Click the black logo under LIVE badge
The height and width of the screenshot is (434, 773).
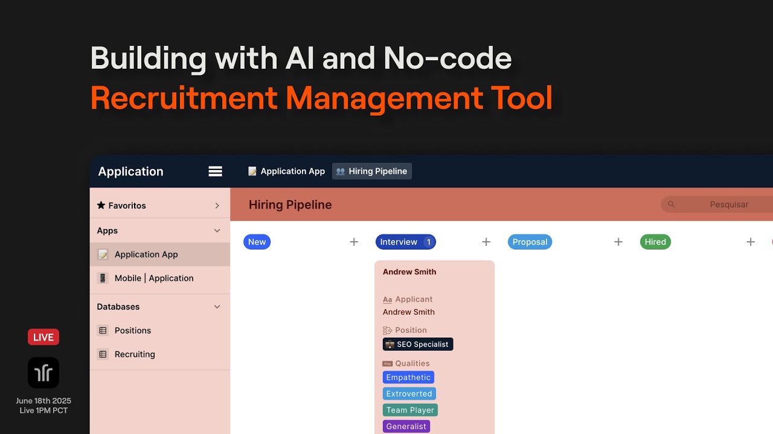click(x=43, y=373)
